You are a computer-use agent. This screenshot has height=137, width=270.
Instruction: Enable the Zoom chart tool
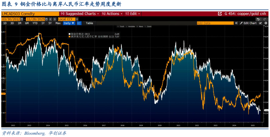click(148, 26)
